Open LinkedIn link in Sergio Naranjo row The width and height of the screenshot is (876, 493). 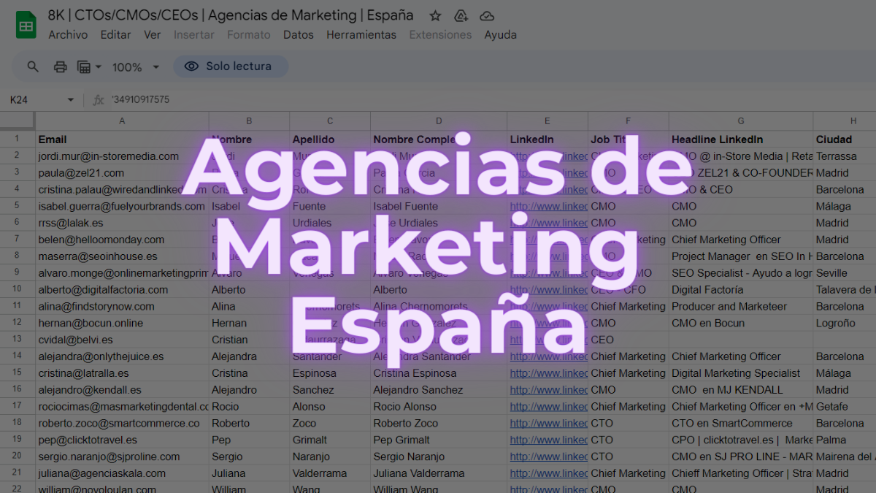point(548,456)
